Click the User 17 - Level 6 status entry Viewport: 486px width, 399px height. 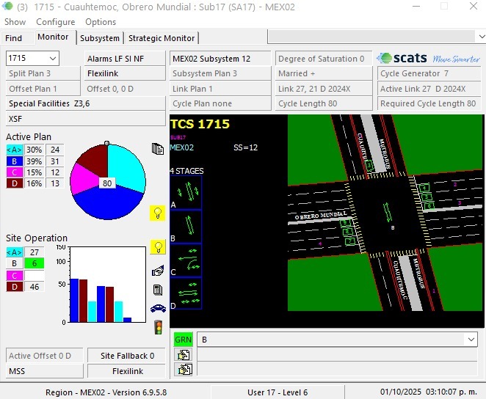tap(278, 392)
